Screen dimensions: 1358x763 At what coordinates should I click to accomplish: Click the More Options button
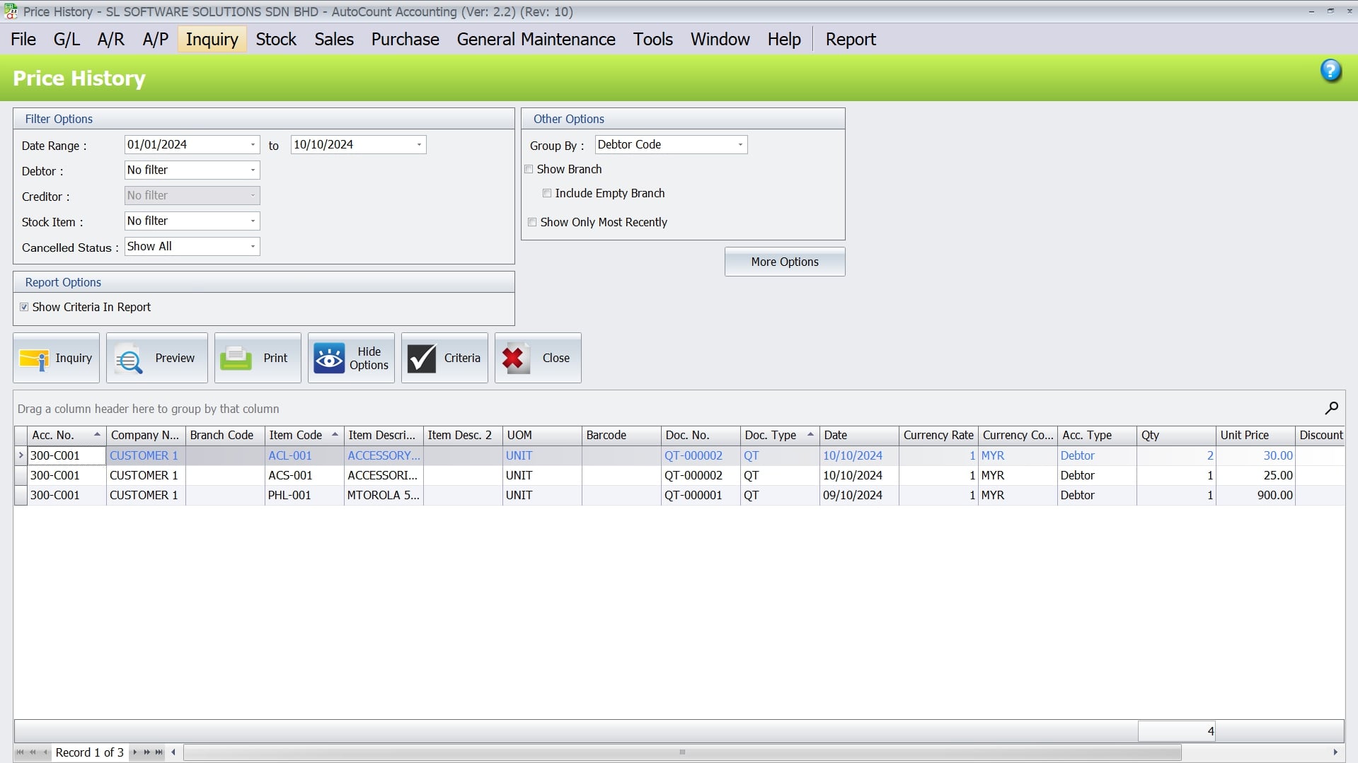tap(784, 262)
